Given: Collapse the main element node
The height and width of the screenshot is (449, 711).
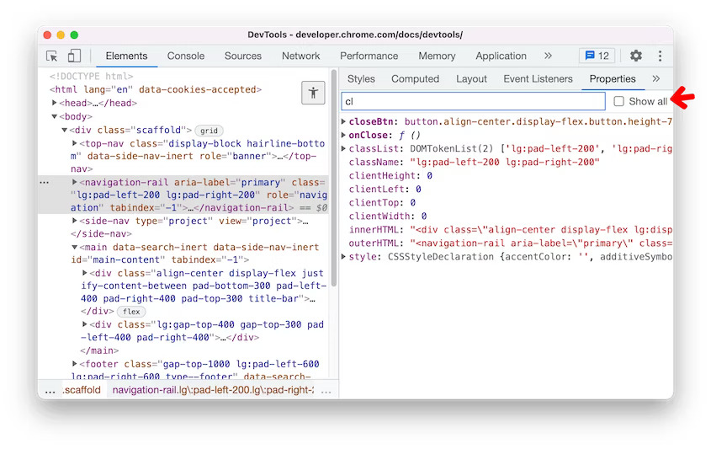Looking at the screenshot, I should point(74,248).
